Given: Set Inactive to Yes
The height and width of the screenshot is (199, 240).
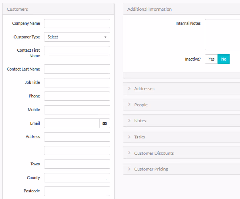Looking at the screenshot, I should (x=211, y=59).
